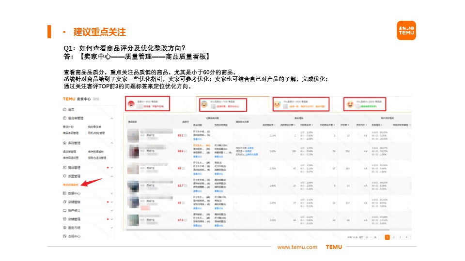This screenshot has height=261, width=465.
Task: Click product thumbnail in 62.7 score row
Action: click(x=133, y=186)
